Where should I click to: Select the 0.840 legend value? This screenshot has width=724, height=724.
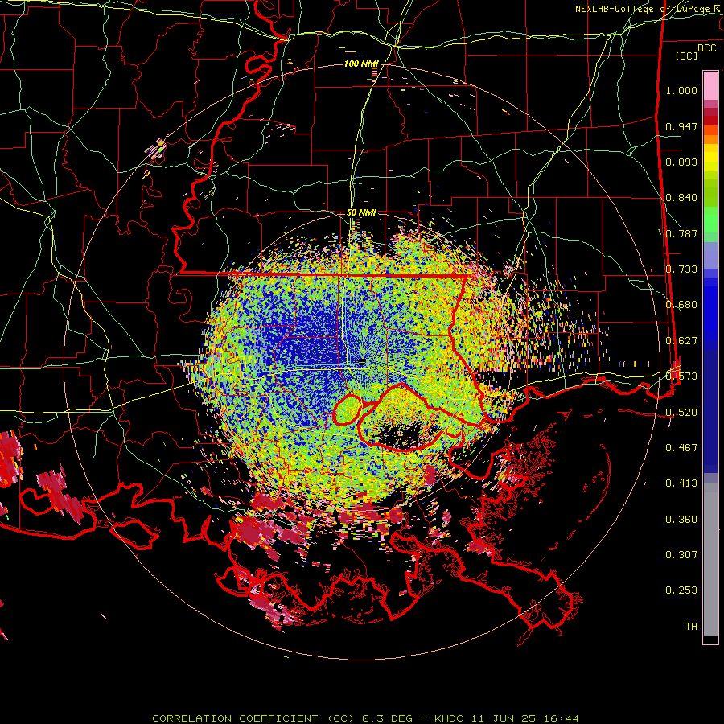[x=681, y=198]
